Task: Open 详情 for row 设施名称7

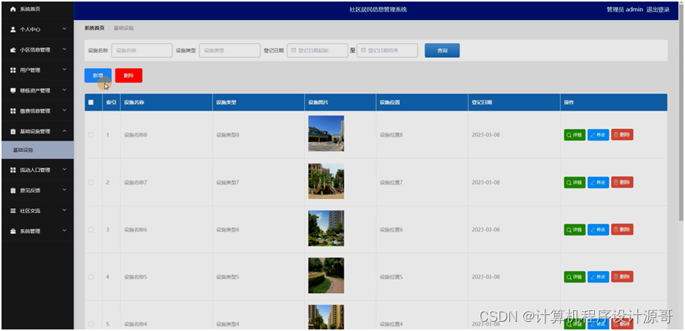Action: (575, 182)
